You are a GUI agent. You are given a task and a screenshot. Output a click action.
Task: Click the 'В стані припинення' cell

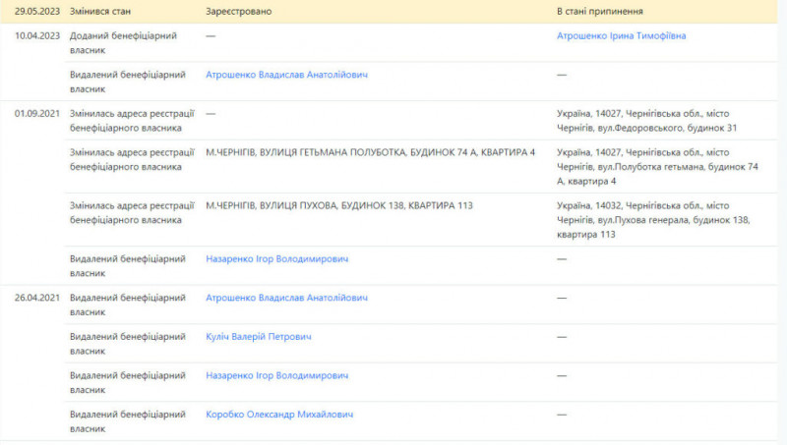coord(600,11)
